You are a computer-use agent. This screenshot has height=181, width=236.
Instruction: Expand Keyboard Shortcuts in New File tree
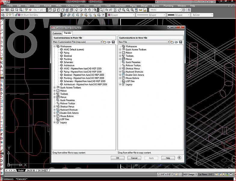[x=120, y=72]
